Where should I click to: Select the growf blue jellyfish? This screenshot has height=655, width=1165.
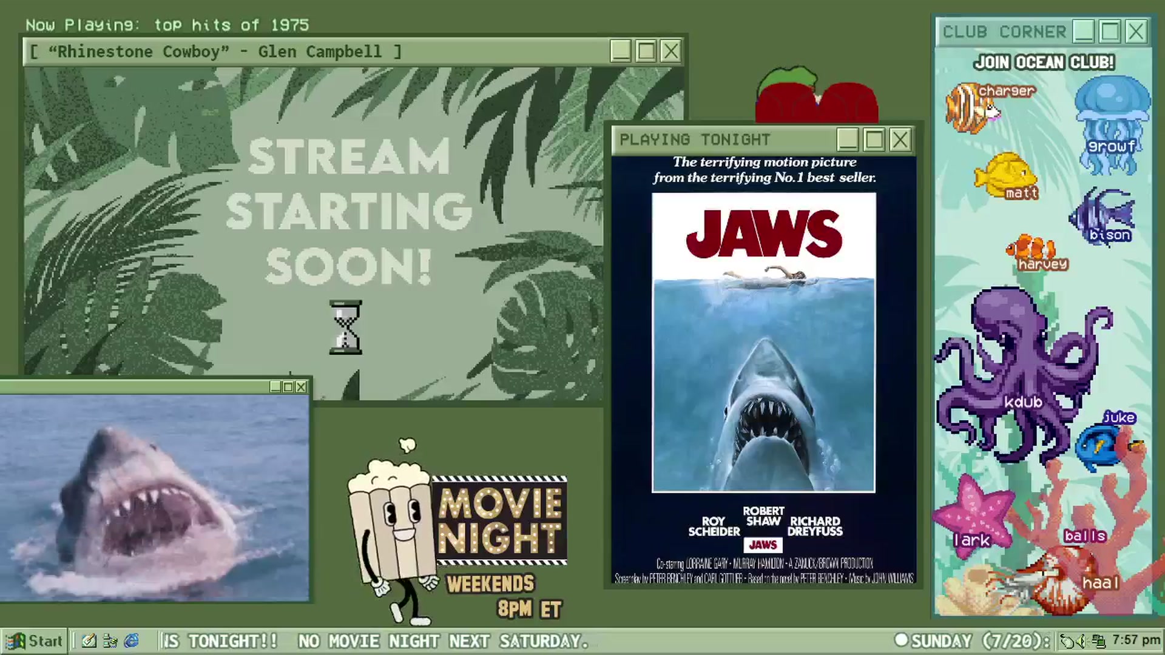point(1112,124)
